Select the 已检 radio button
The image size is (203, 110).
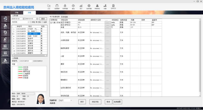(x=36, y=22)
